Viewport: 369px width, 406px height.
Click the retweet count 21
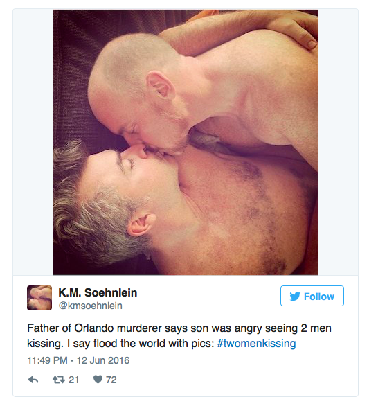74,380
